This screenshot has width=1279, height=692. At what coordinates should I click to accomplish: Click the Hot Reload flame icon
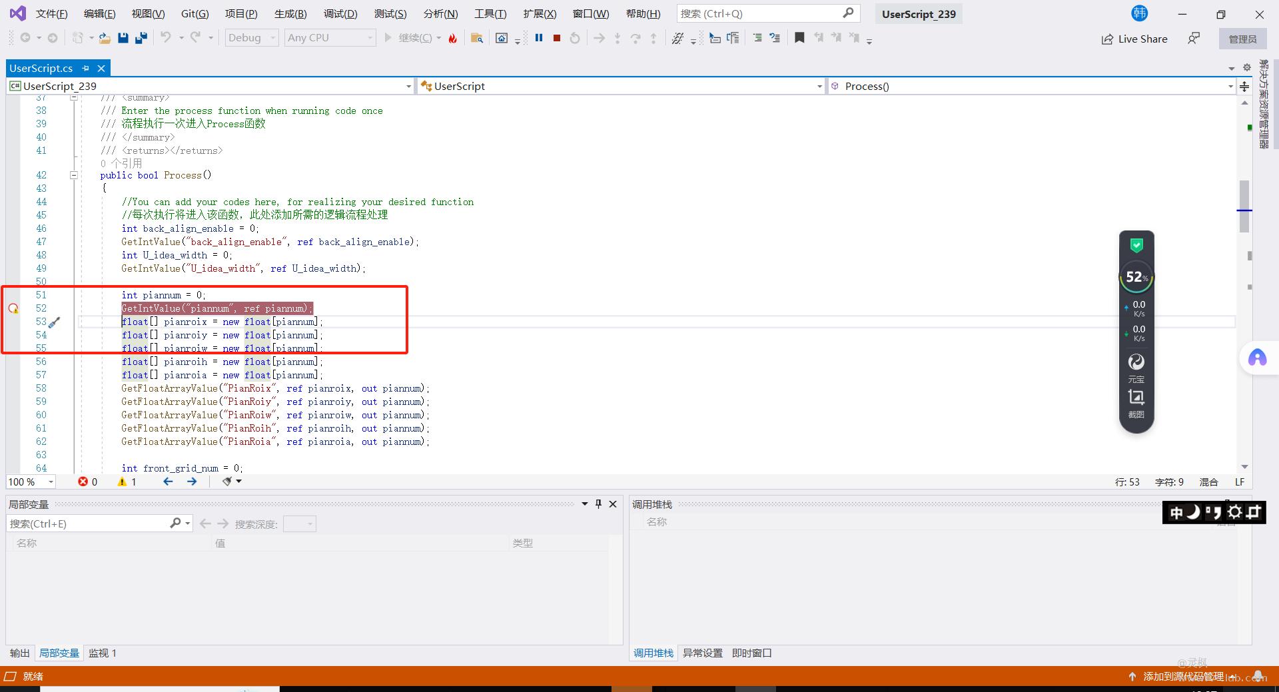point(453,38)
